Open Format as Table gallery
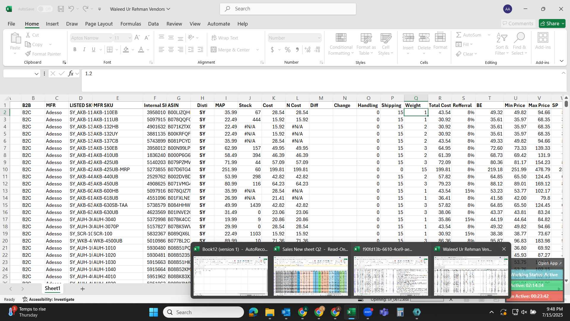This screenshot has width=570, height=321. (x=366, y=44)
